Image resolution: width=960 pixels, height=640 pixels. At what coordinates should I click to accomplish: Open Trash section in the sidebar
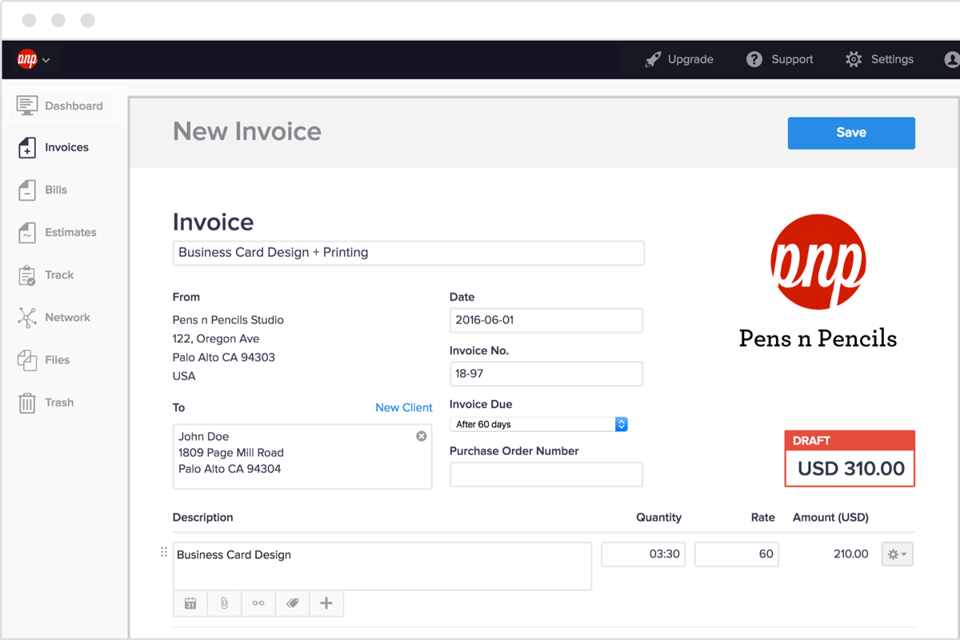(x=46, y=402)
